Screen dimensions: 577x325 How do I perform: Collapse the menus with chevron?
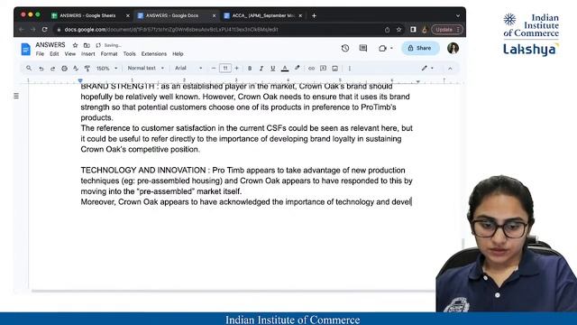(450, 69)
